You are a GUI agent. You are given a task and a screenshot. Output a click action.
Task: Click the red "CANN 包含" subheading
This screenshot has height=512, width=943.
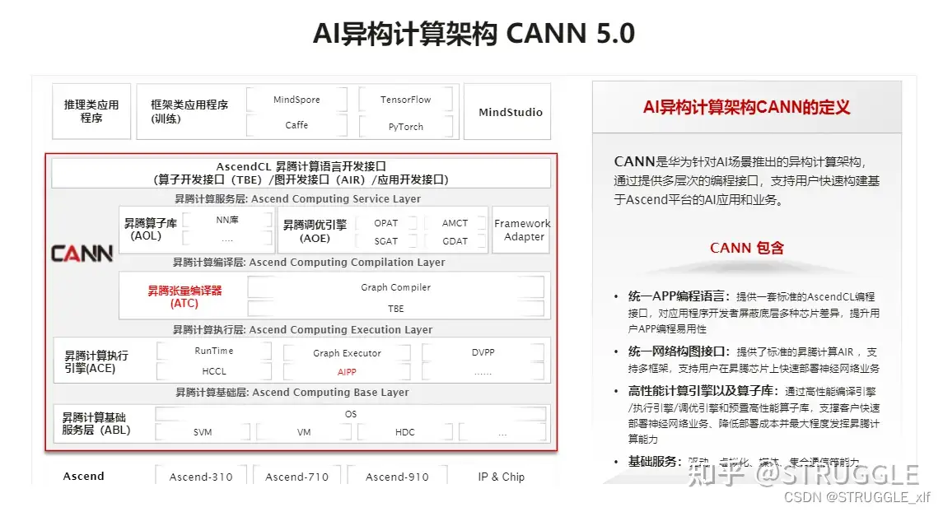point(746,249)
